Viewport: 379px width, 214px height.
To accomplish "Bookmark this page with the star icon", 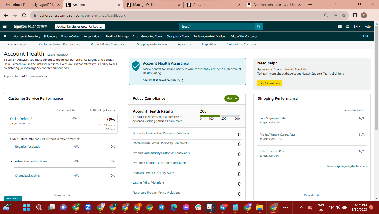I will (x=344, y=15).
